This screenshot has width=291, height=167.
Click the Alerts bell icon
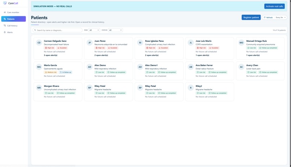[5, 32]
